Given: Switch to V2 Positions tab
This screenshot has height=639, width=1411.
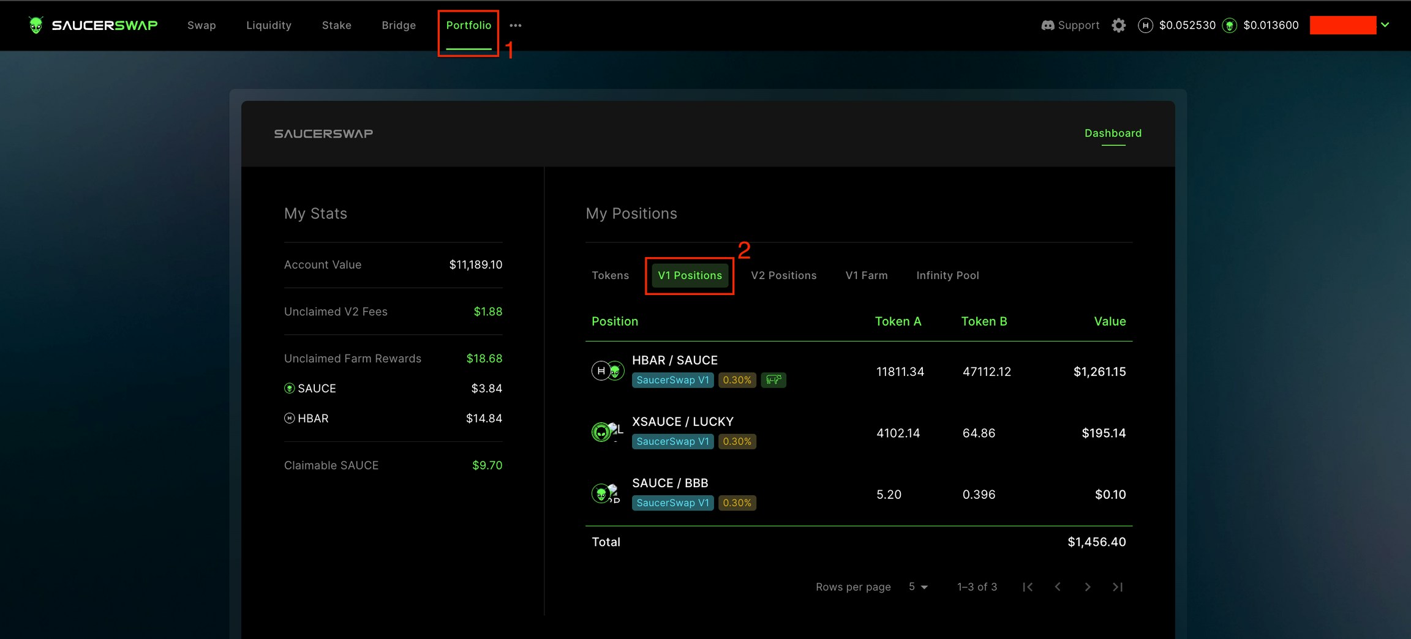Looking at the screenshot, I should coord(783,275).
